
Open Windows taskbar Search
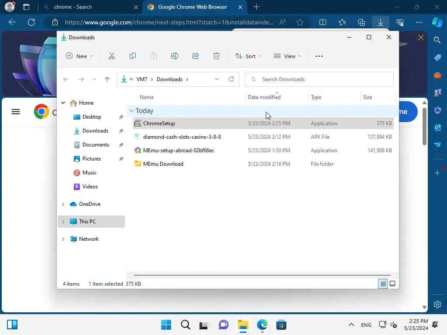[x=185, y=325]
